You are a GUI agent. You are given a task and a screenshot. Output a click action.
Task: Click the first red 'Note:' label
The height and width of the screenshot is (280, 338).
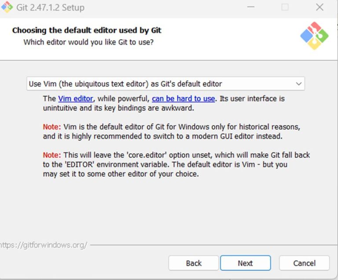pos(51,127)
